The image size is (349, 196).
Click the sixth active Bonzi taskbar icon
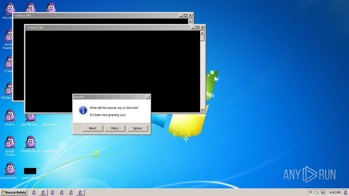click(80, 192)
